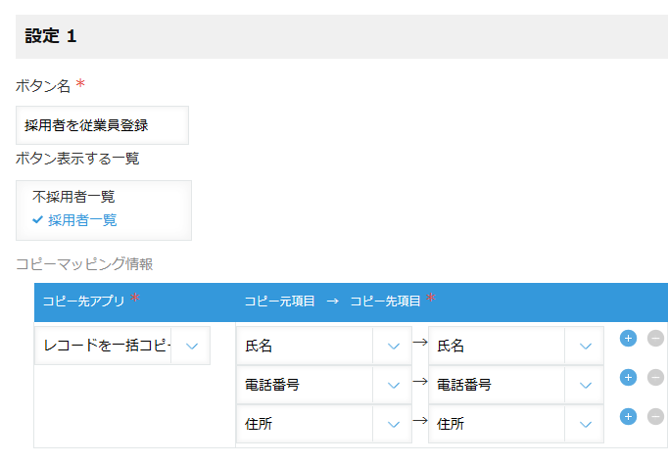Screen dimensions: 668x464
Task: Add a row after the 電話番号 mapping
Action: pyautogui.click(x=628, y=378)
